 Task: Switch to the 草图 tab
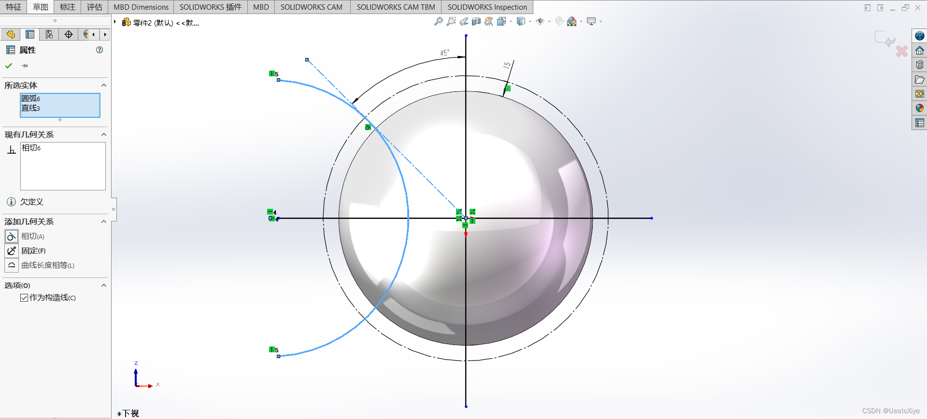[41, 7]
